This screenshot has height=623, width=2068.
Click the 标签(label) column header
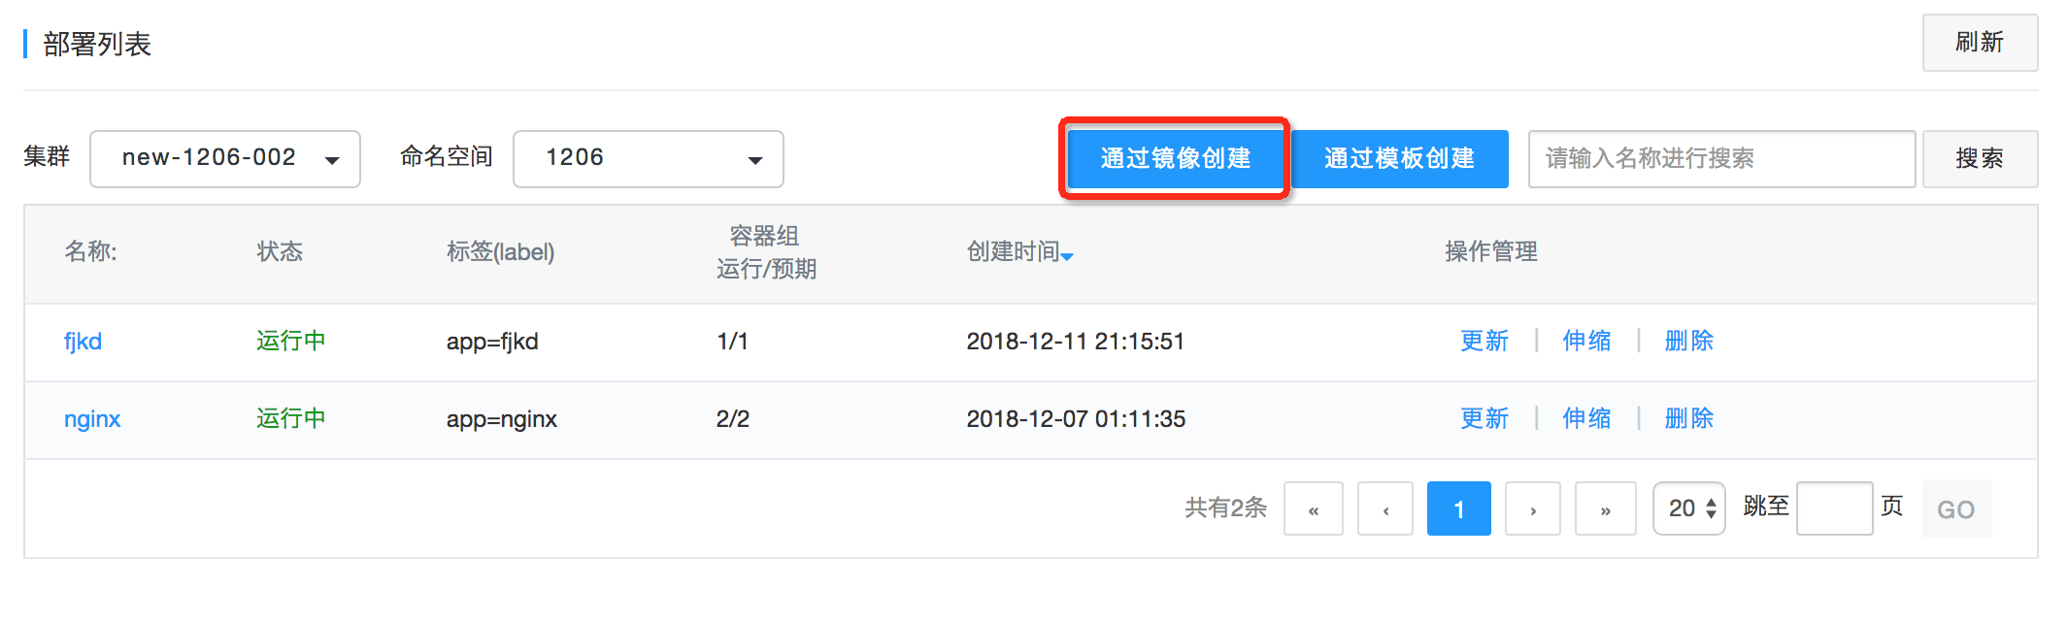coord(500,252)
